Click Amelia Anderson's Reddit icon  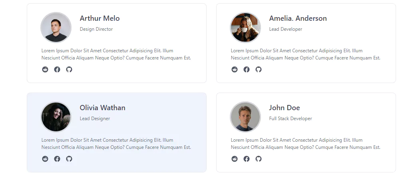[x=235, y=69]
